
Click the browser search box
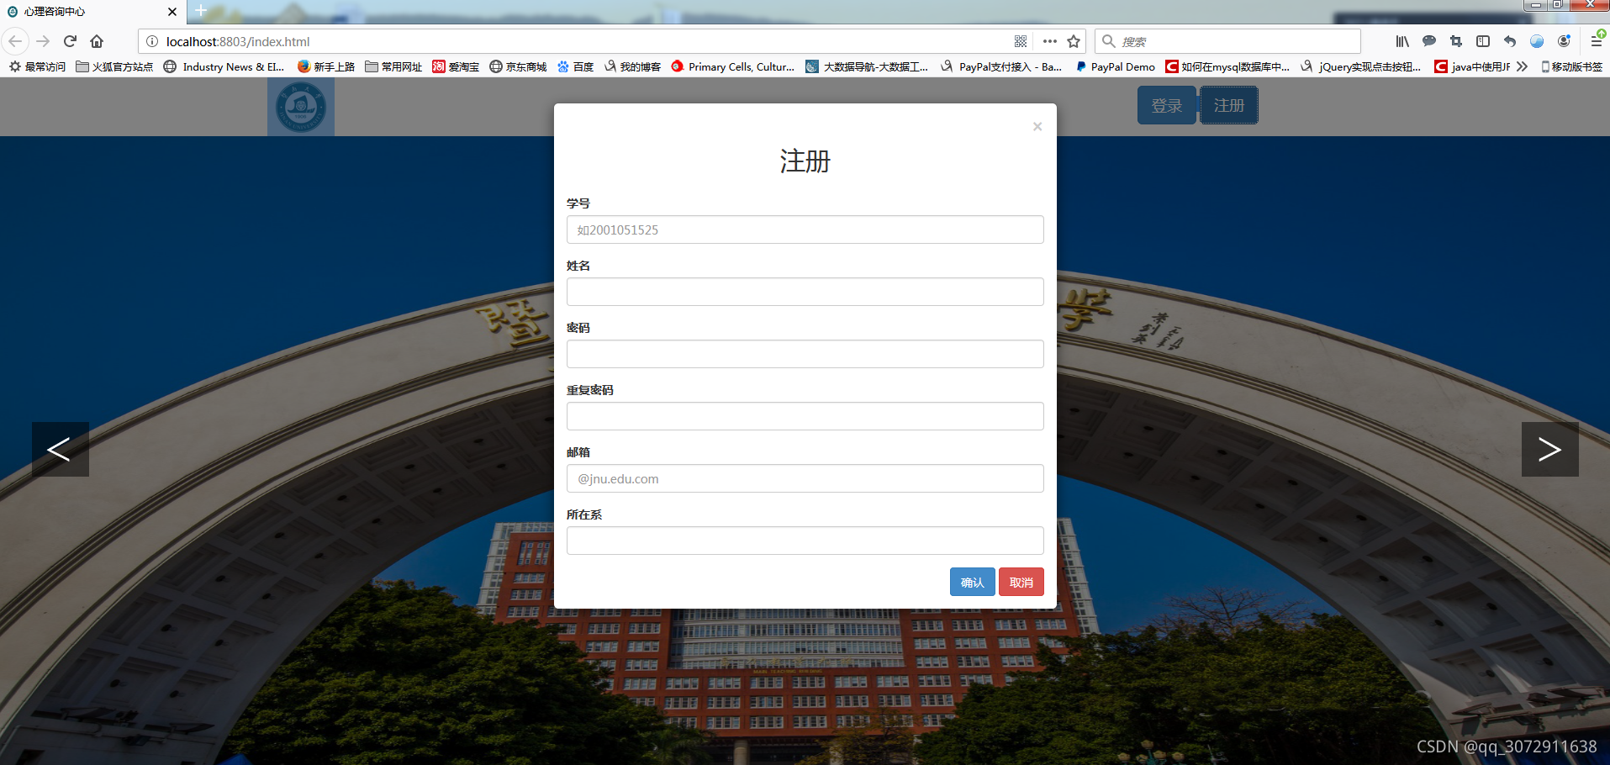tap(1227, 41)
